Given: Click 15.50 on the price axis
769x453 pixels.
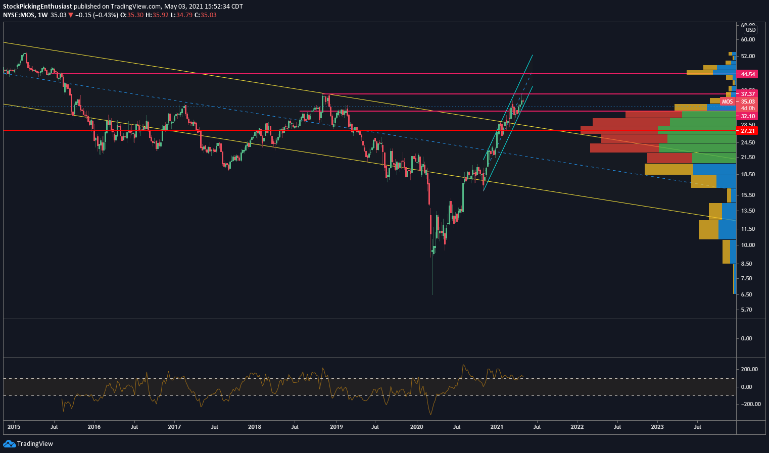Looking at the screenshot, I should point(748,195).
